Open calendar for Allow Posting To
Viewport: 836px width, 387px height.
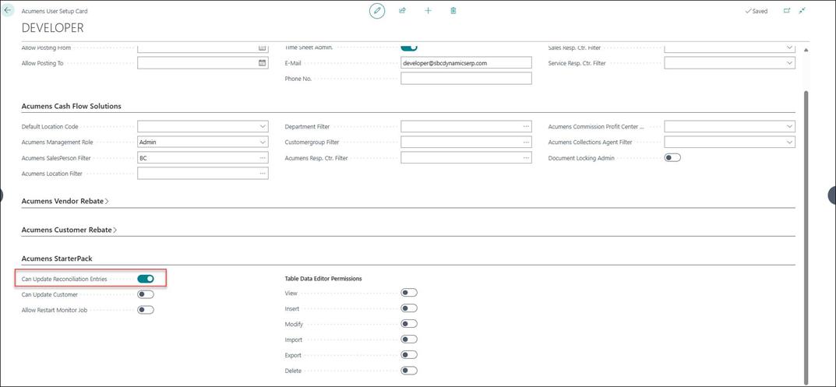262,63
